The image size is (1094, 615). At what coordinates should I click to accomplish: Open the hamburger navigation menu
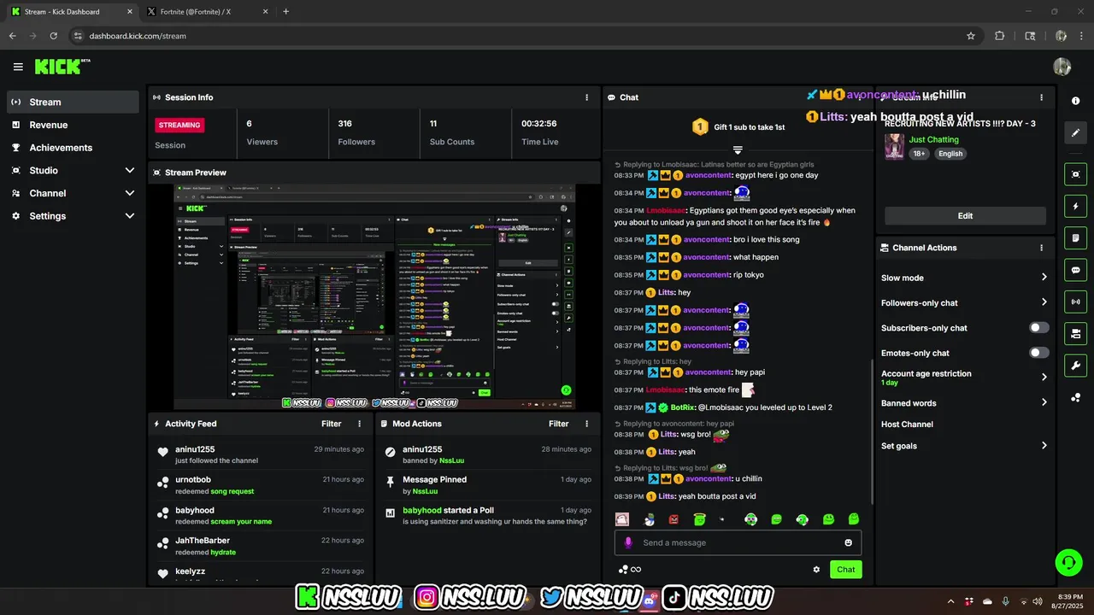tap(18, 67)
